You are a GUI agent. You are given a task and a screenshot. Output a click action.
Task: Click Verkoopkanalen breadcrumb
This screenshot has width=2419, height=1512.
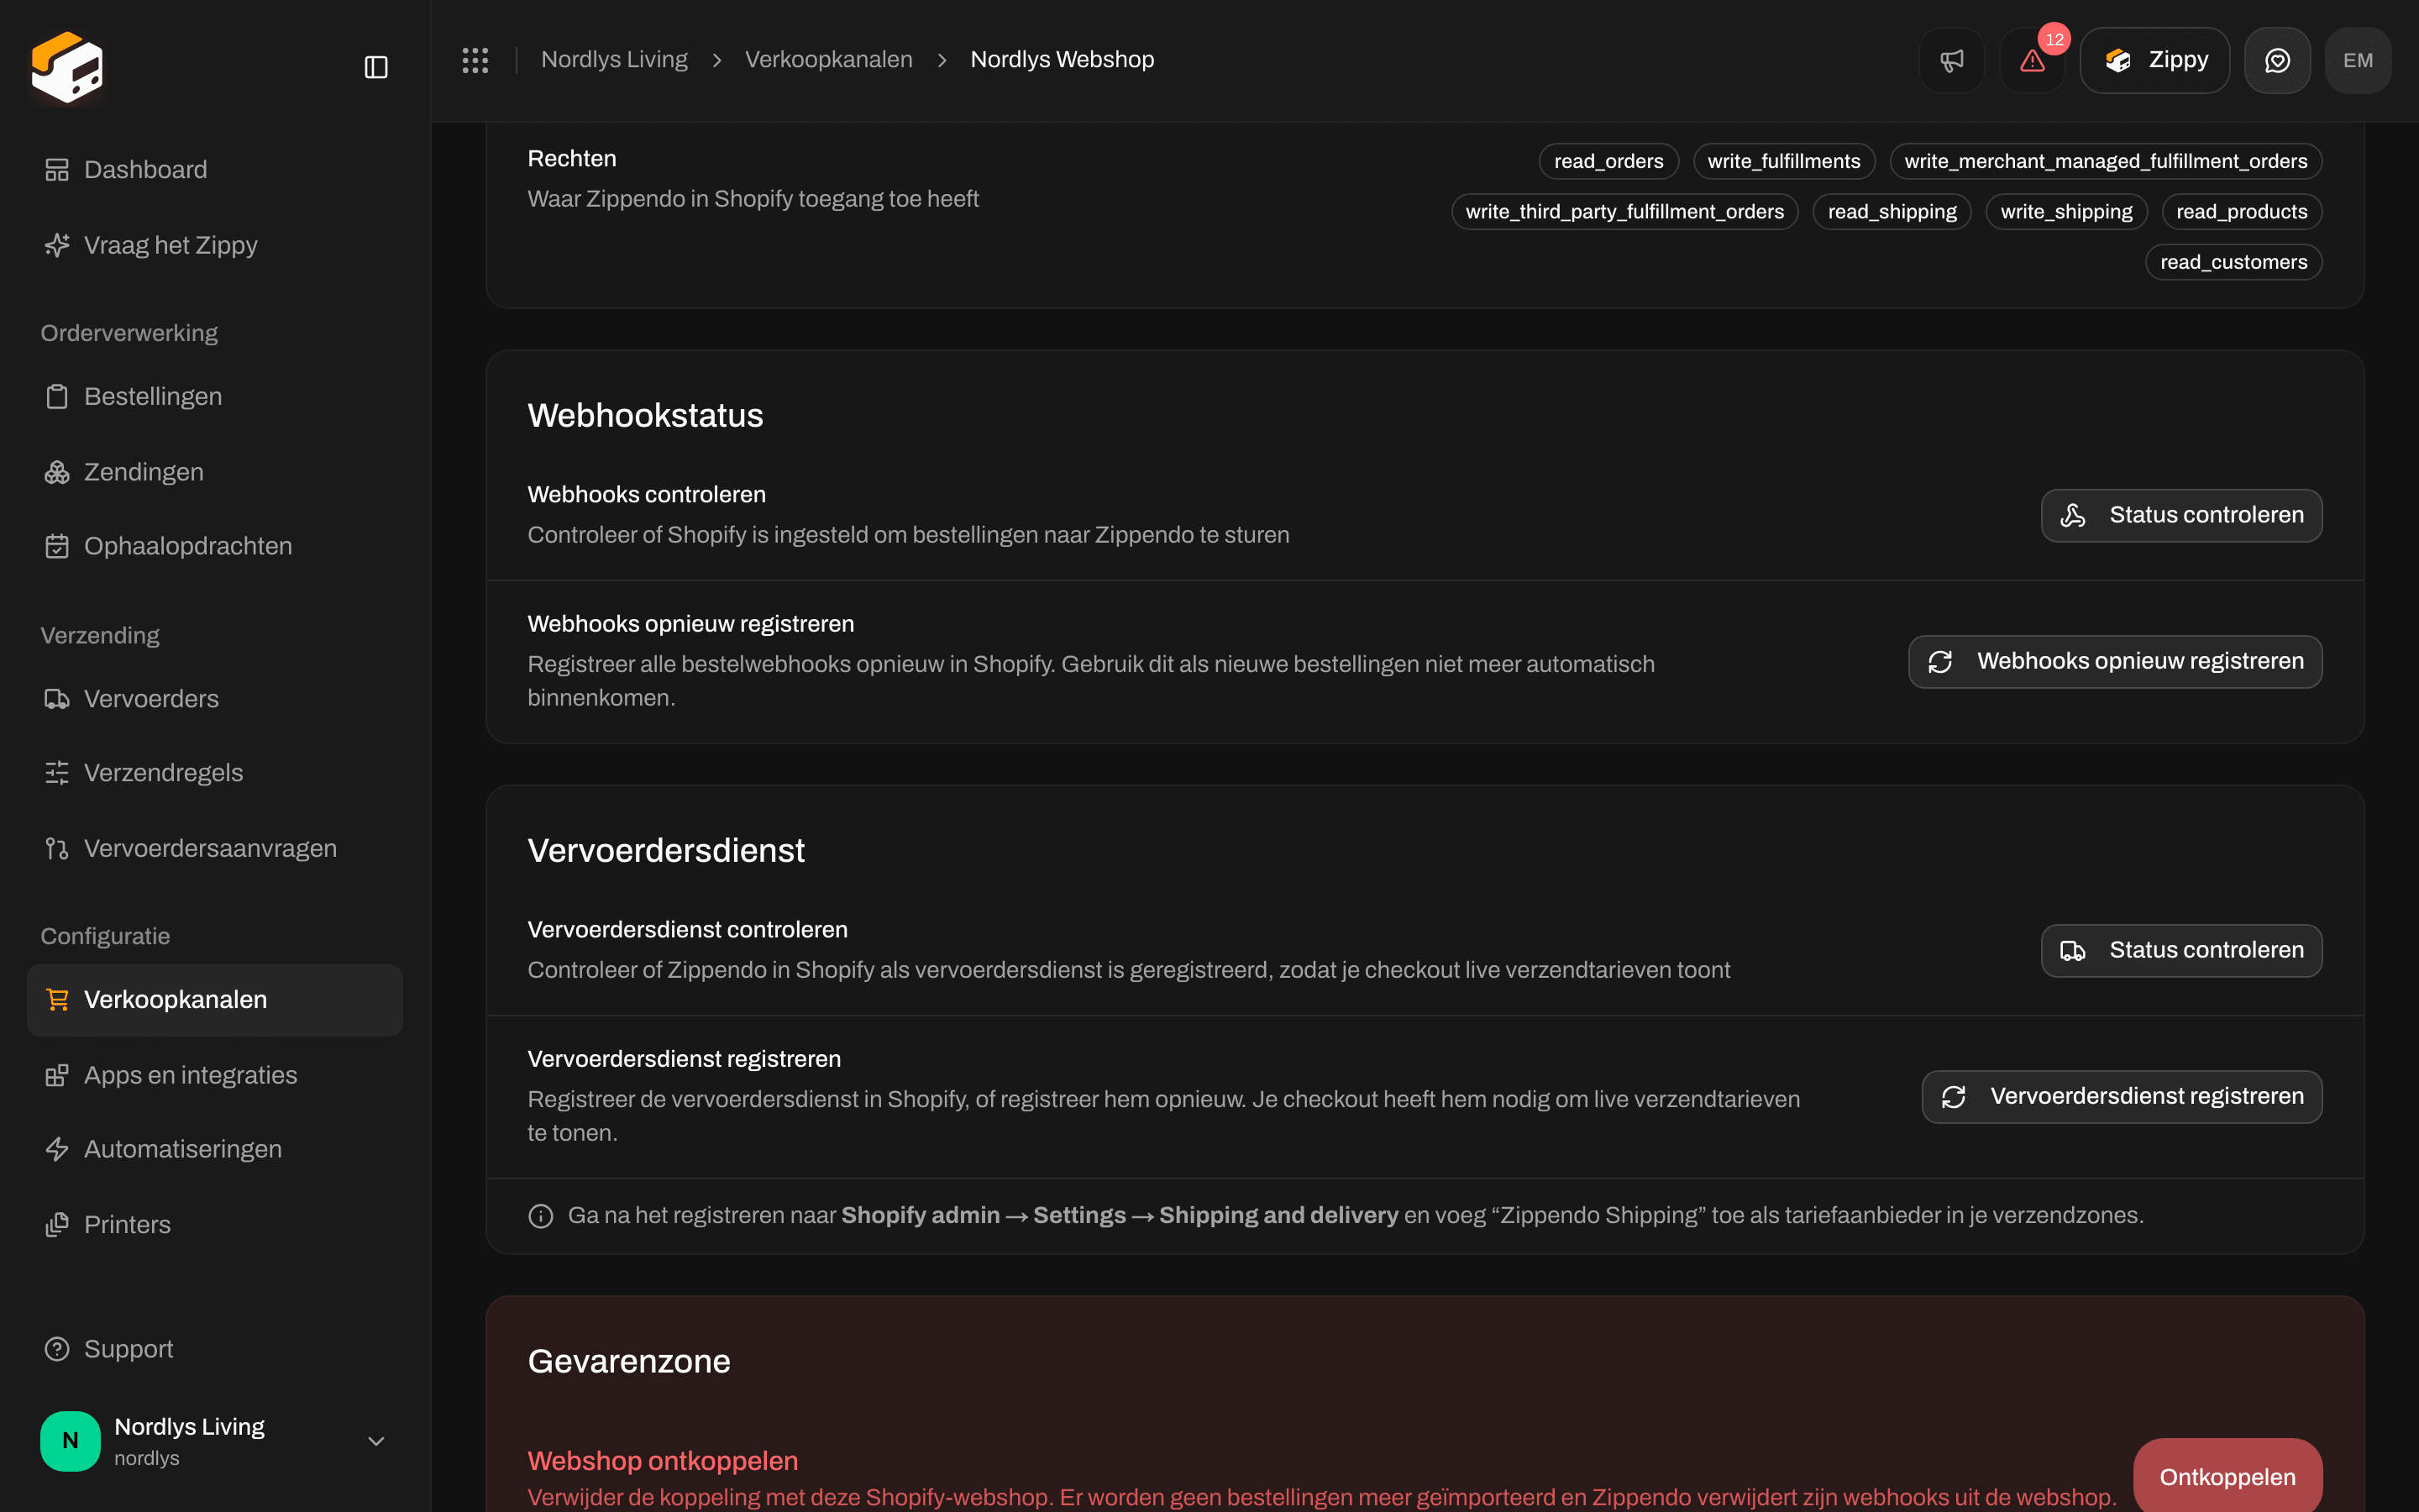point(829,60)
